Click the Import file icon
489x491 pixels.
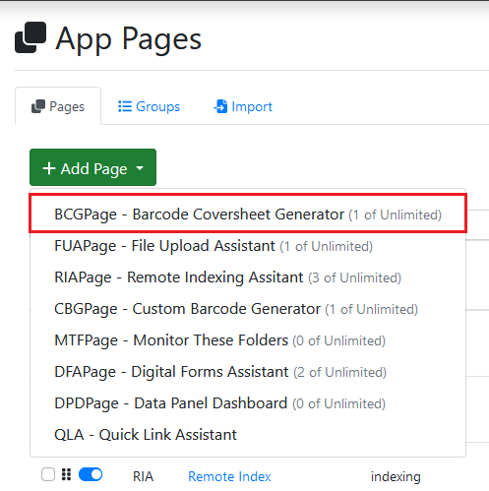point(220,106)
